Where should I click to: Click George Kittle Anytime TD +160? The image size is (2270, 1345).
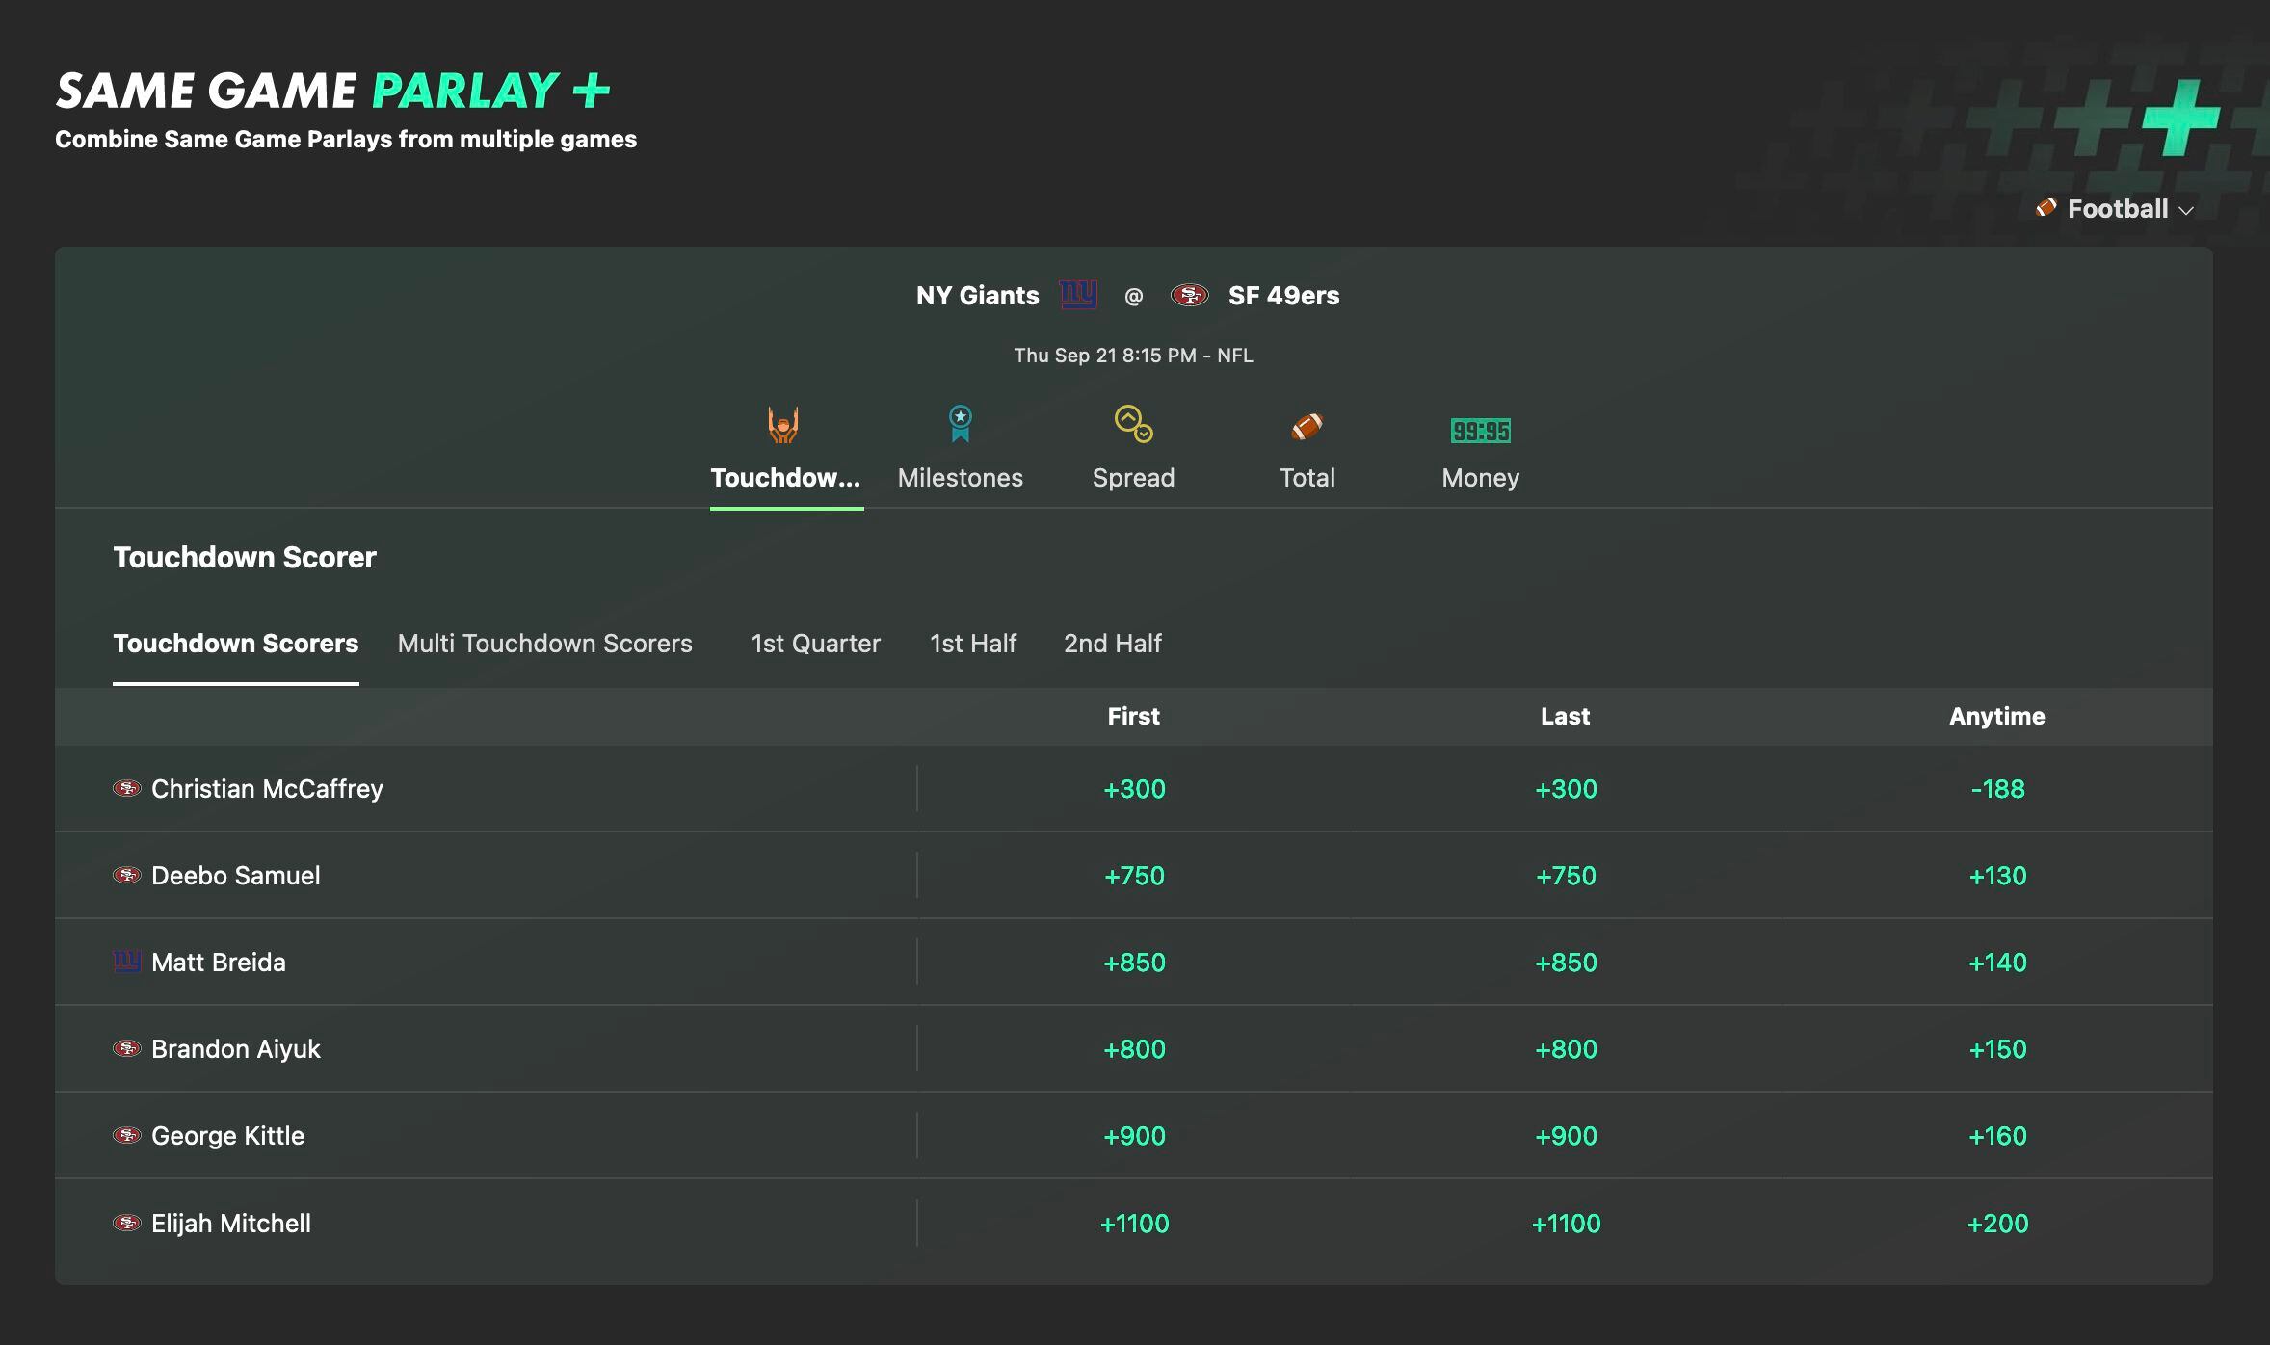1996,1134
